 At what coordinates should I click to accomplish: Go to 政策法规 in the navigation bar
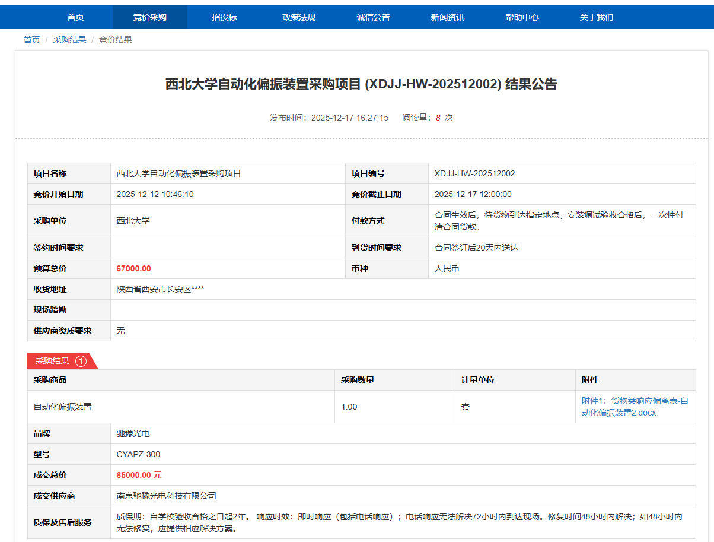coord(299,17)
